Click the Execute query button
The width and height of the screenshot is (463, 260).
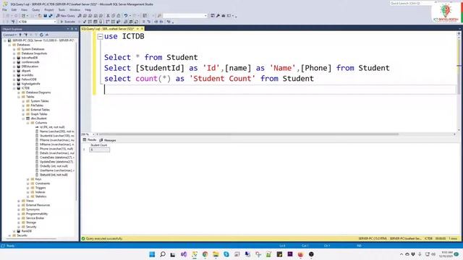(x=67, y=22)
